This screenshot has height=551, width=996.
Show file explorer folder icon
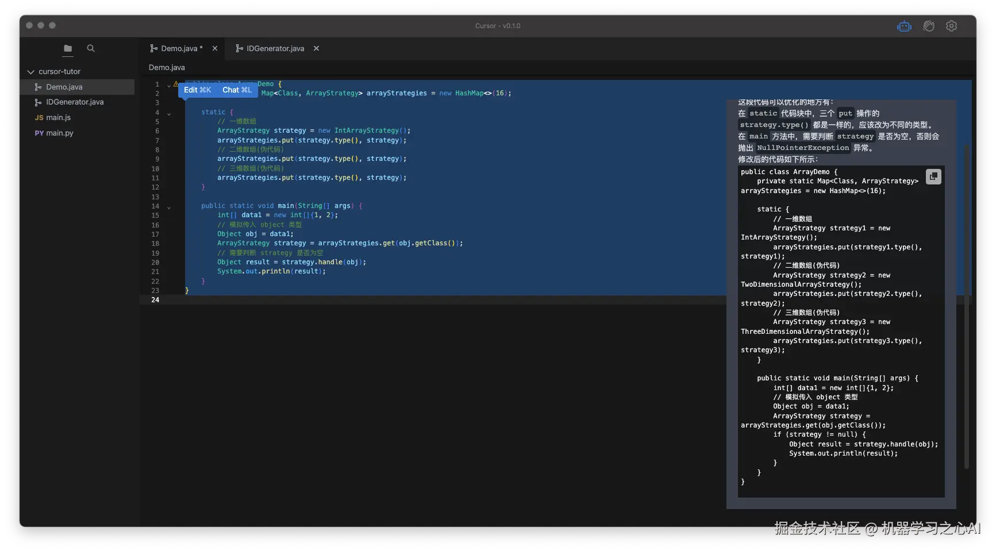tap(68, 49)
